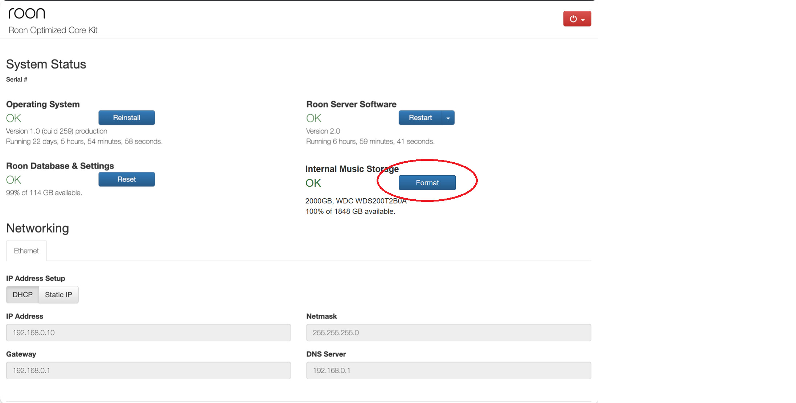Screen dimensions: 796x403
Task: Click the DNS Server label
Action: pos(326,354)
